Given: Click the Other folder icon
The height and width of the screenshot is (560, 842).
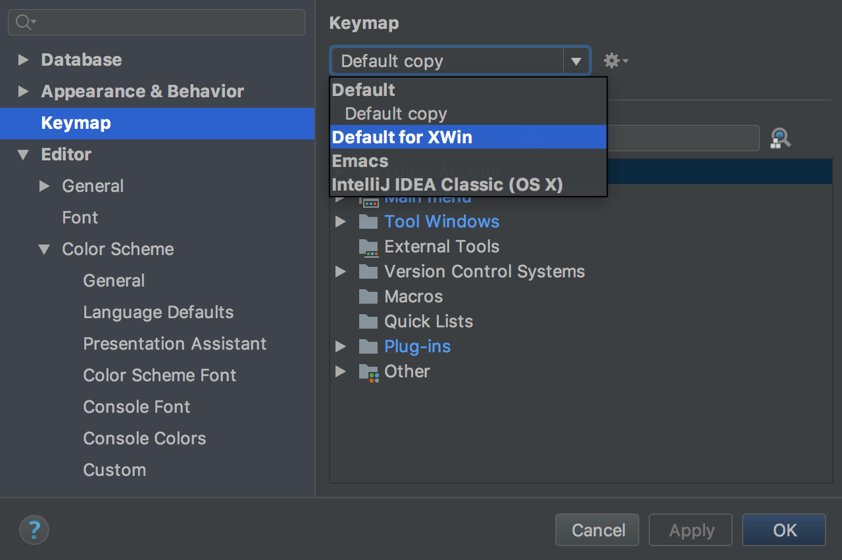Looking at the screenshot, I should [x=368, y=372].
